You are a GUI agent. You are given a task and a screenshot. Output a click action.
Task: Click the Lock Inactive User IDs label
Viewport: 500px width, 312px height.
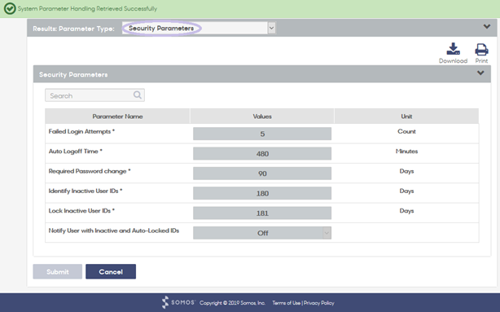pyautogui.click(x=81, y=210)
